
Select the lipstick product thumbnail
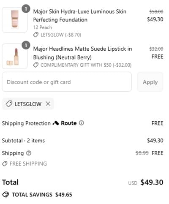(15, 56)
